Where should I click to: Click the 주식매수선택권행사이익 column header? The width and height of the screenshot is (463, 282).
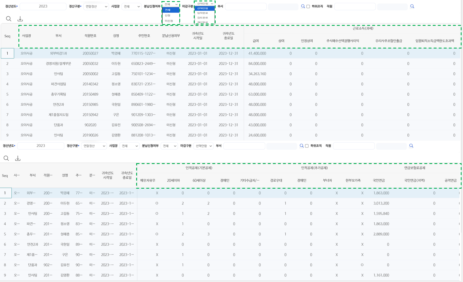(x=343, y=41)
